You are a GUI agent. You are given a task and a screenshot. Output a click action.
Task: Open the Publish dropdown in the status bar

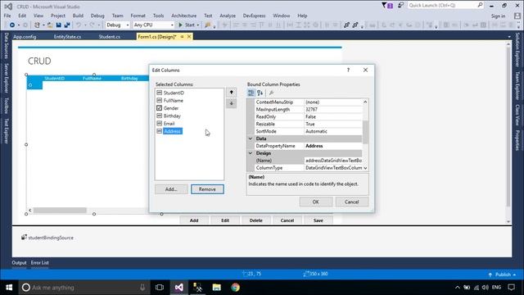503,275
